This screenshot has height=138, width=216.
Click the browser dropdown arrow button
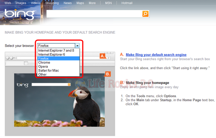tap(77, 46)
